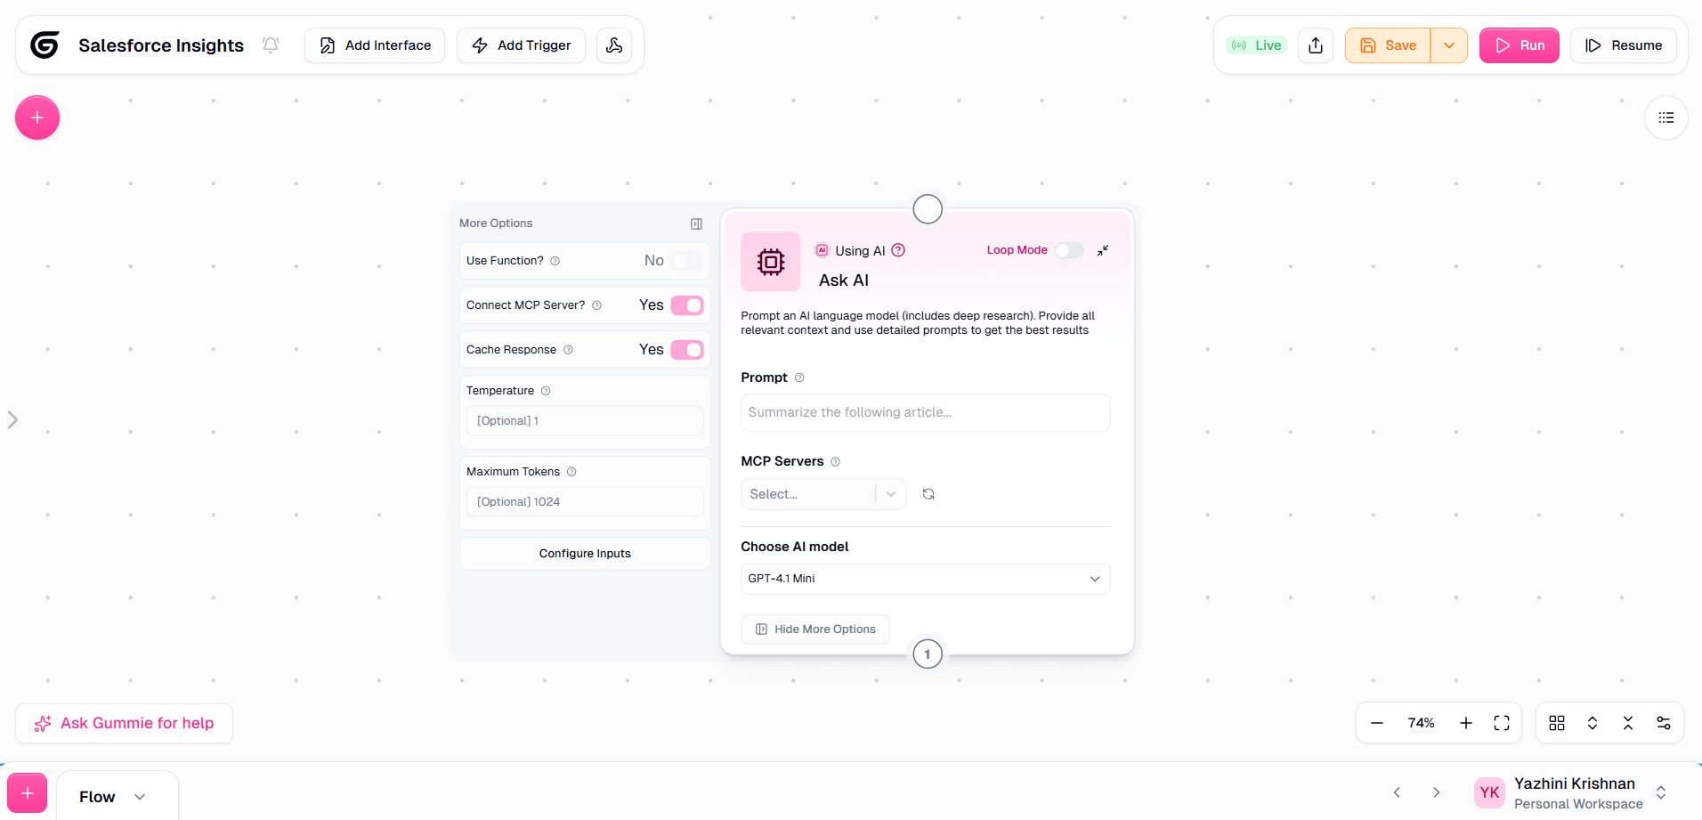Disable the Connect MCP Server toggle

686,305
